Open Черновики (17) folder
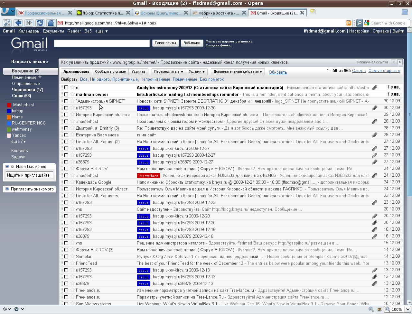 27,90
